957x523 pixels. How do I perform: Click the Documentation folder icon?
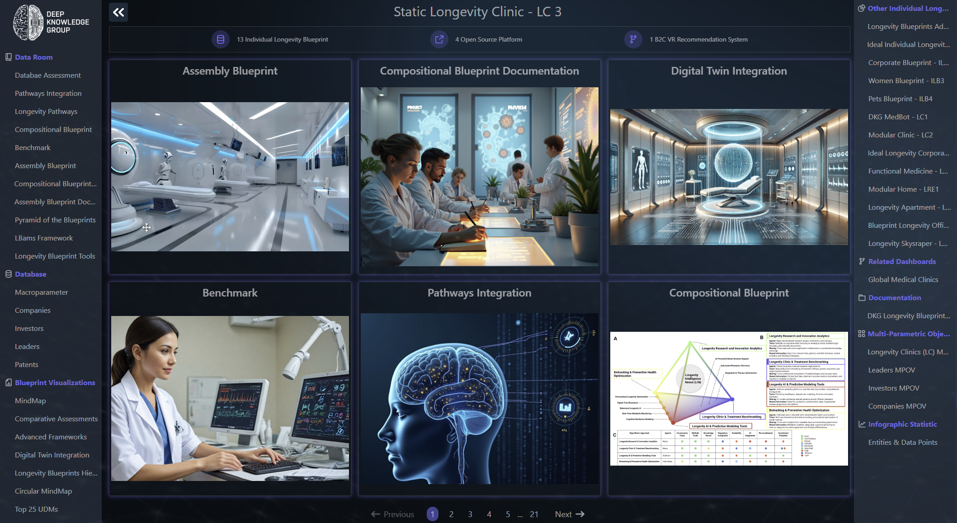tap(862, 297)
